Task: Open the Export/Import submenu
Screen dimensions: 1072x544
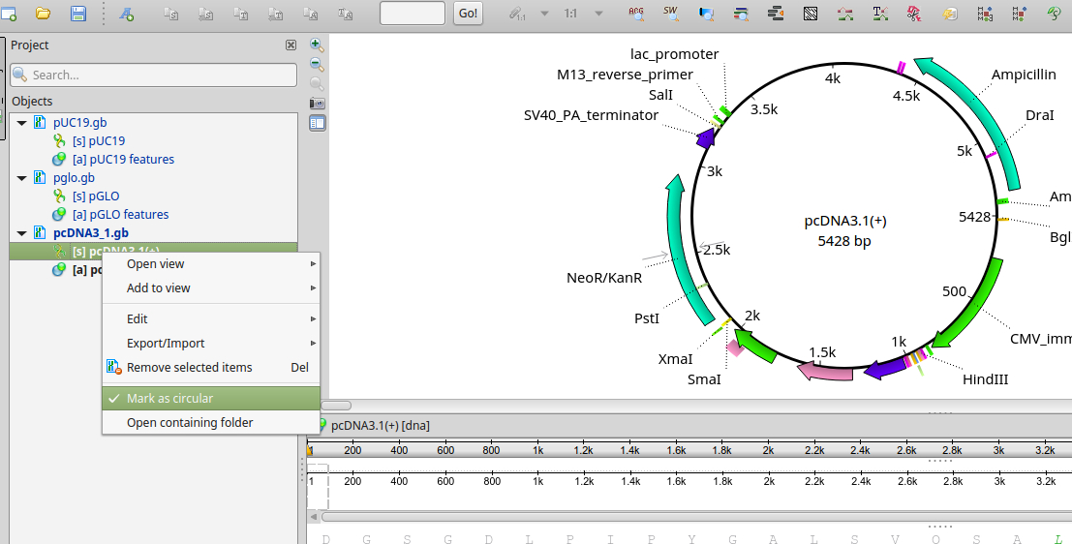Action: pyautogui.click(x=166, y=344)
